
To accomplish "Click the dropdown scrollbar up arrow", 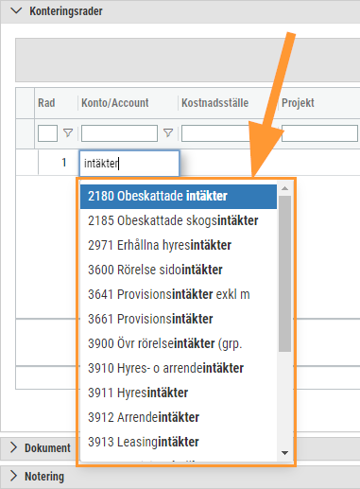I will tap(284, 188).
